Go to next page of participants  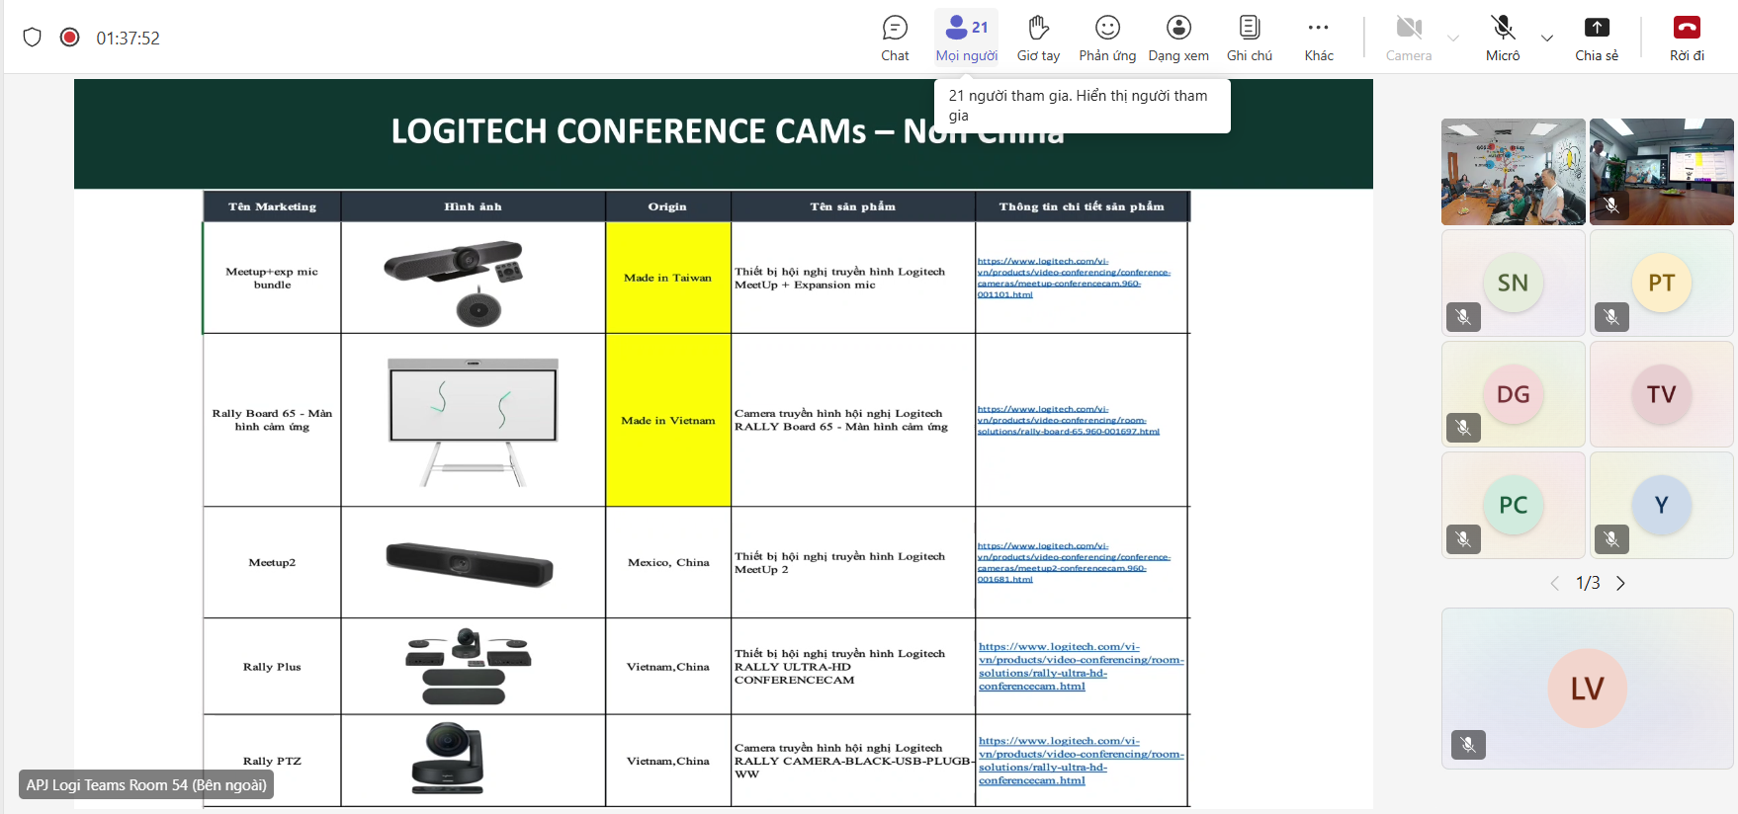click(1620, 584)
